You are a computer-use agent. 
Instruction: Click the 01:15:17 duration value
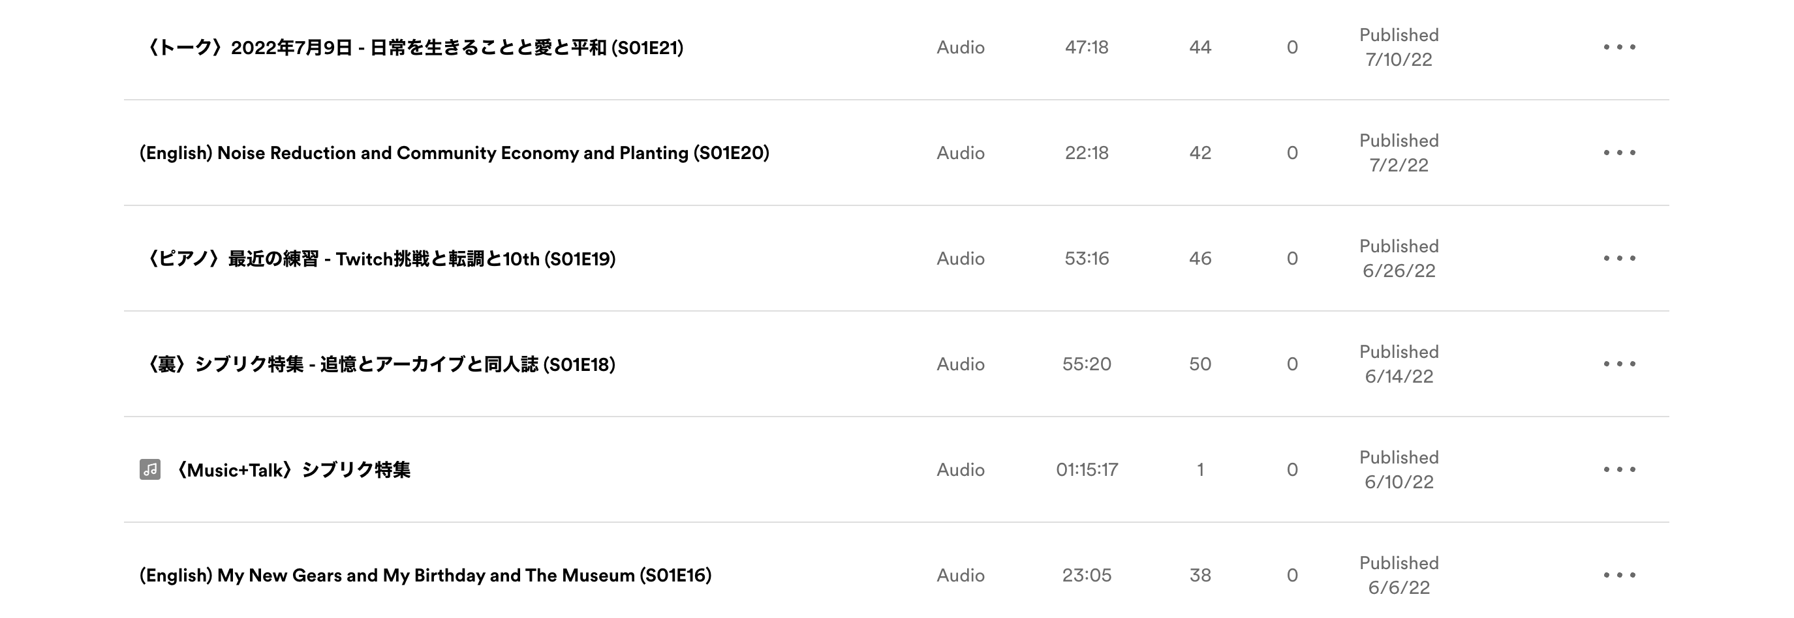[1087, 470]
